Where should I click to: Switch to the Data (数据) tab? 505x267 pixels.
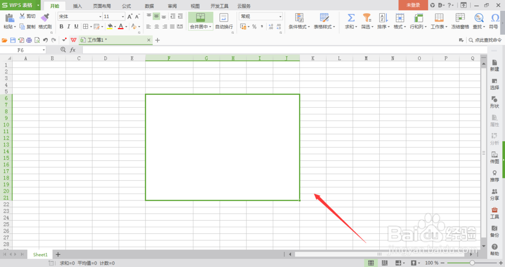[x=149, y=6]
